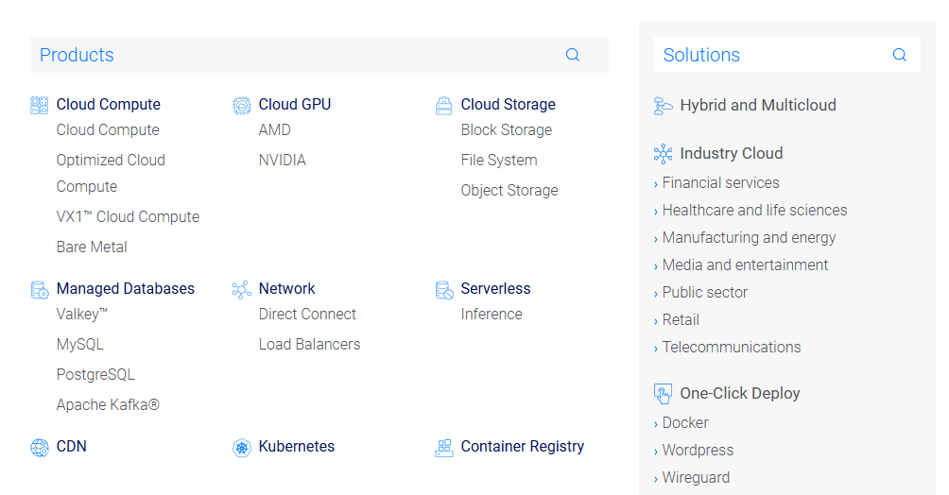Screen dimensions: 949x495
Task: Open the Serverless heading
Action: pyautogui.click(x=495, y=289)
